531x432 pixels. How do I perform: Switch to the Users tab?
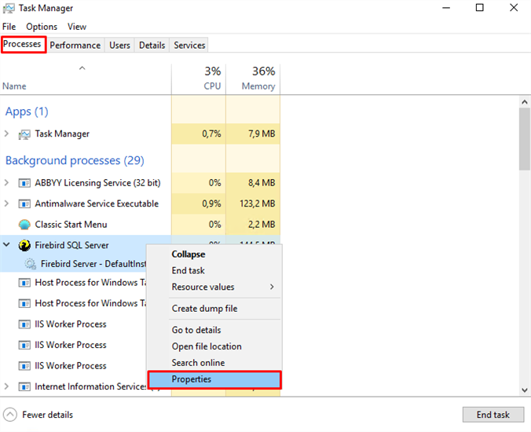[x=119, y=45]
